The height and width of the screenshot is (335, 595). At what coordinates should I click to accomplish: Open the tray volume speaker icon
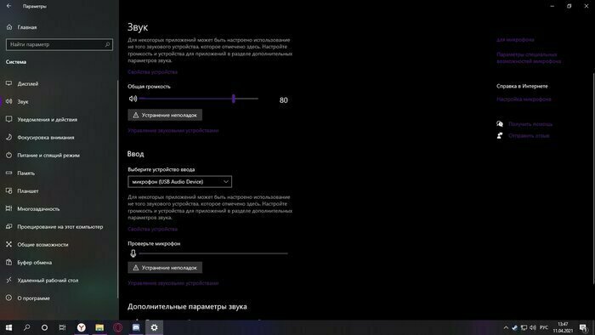pos(533,327)
